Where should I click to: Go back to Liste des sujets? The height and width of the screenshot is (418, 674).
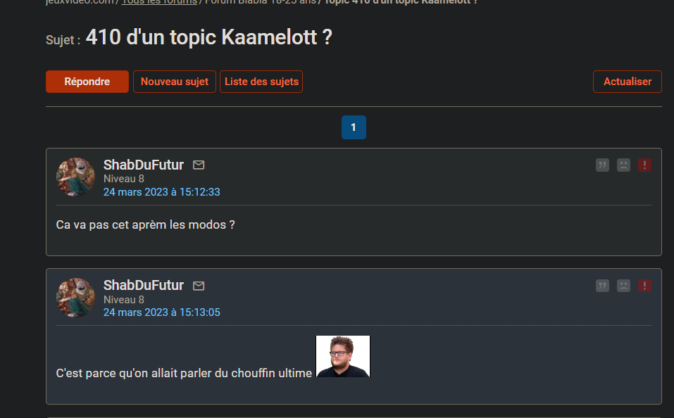pos(261,82)
